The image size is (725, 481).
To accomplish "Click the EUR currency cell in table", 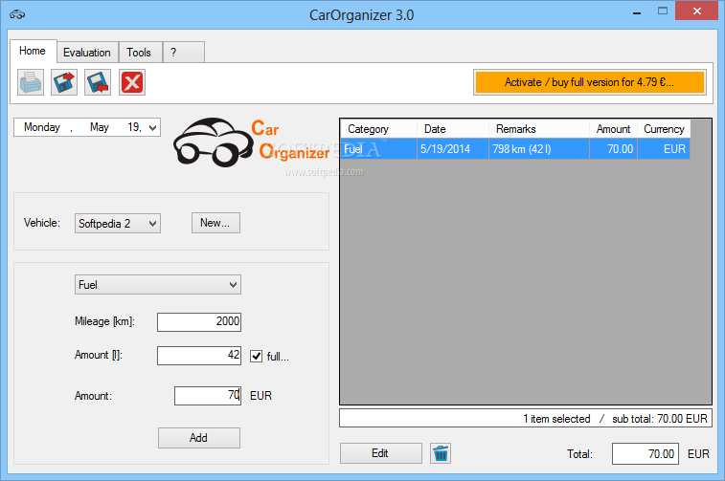I will (x=664, y=148).
